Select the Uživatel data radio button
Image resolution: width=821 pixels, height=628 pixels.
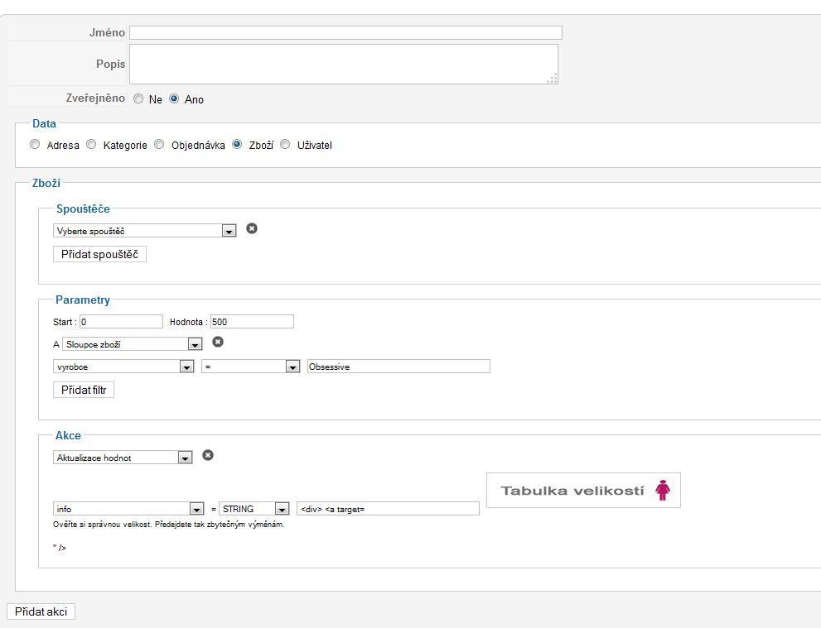pyautogui.click(x=285, y=145)
